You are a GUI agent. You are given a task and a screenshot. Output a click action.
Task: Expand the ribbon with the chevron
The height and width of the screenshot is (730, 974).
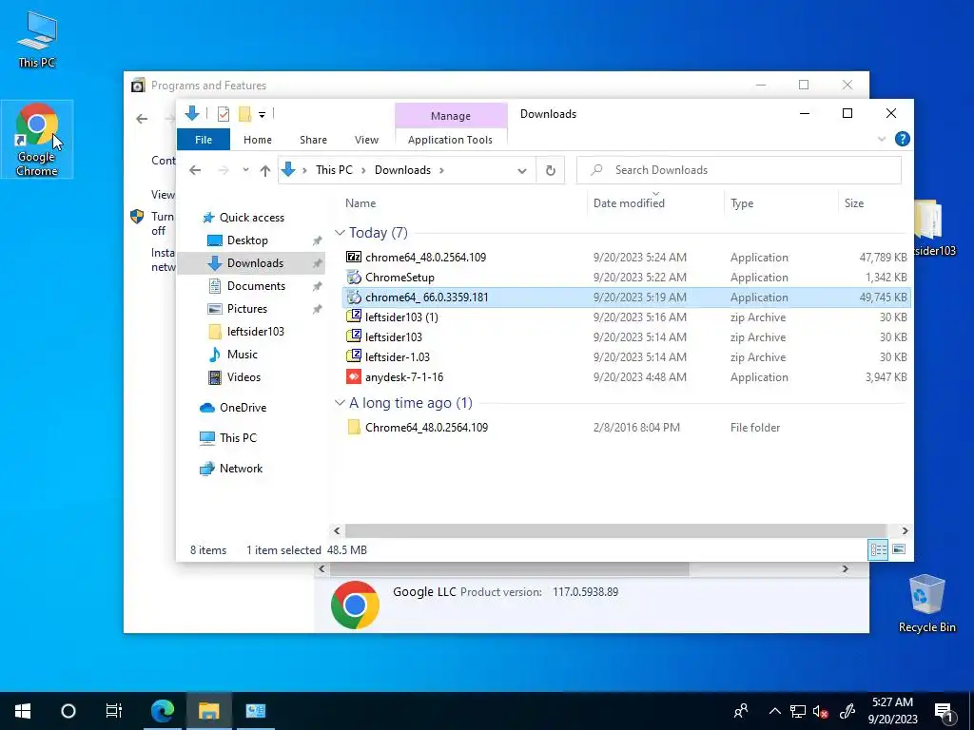click(882, 139)
